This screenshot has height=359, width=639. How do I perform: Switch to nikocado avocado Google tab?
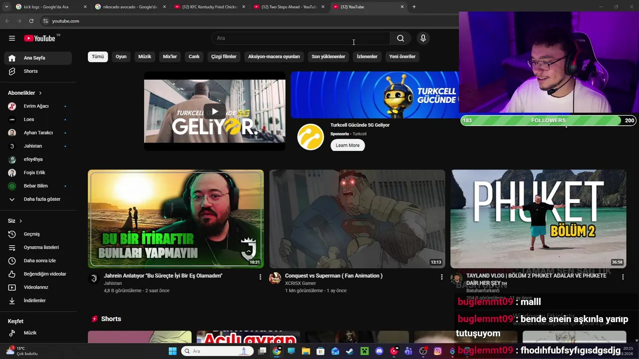pos(130,7)
